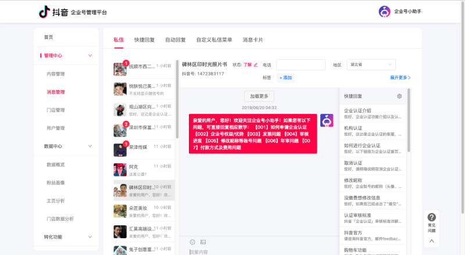
Task: Click the assistant avatar beside the red message
Action: pos(327,120)
